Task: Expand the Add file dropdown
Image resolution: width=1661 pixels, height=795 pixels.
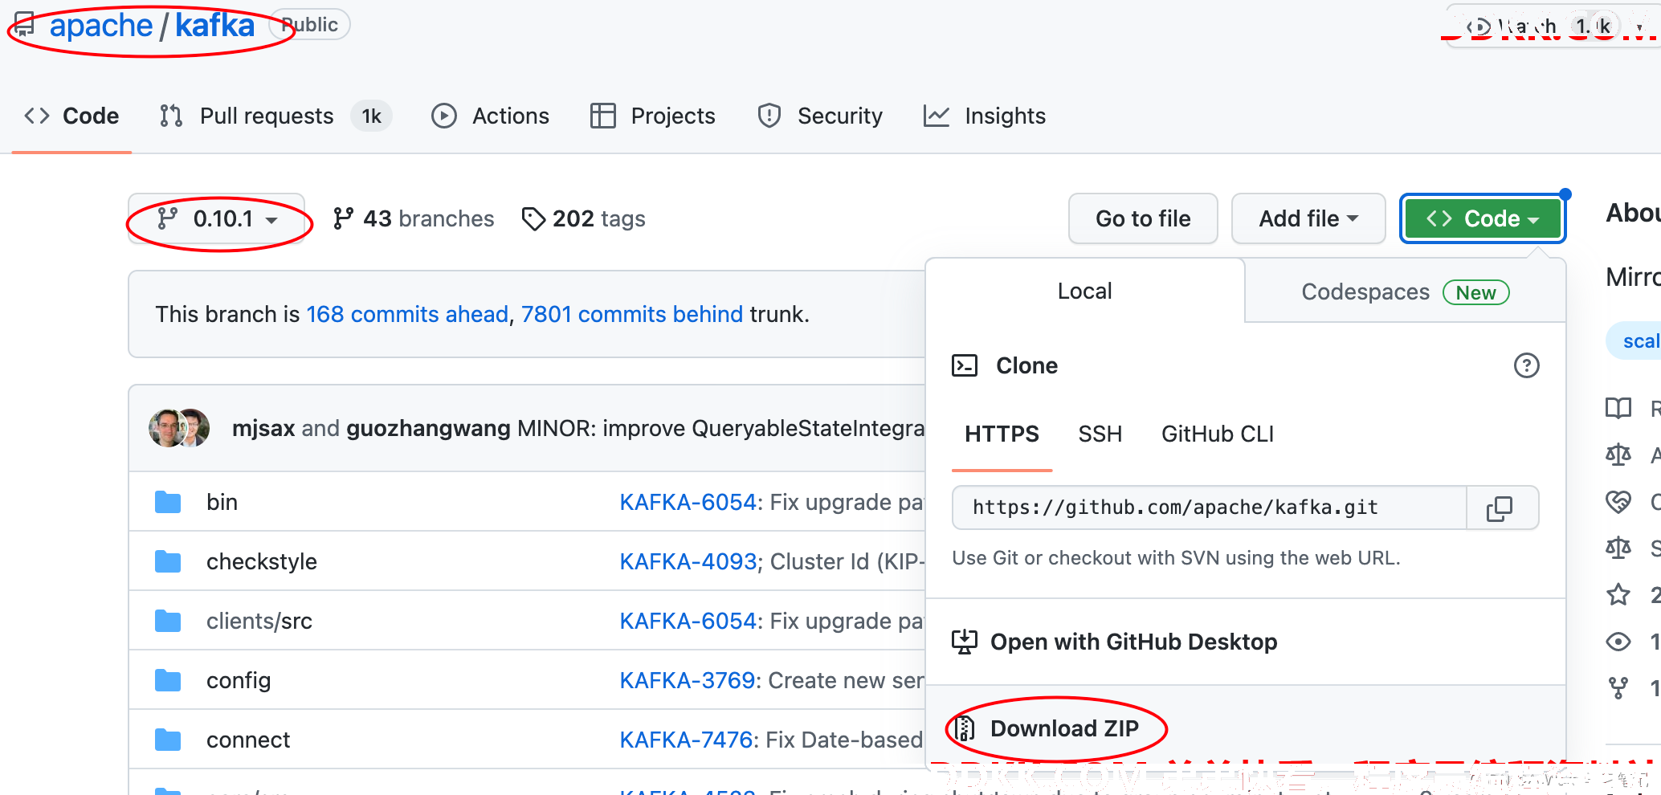Action: (x=1308, y=218)
